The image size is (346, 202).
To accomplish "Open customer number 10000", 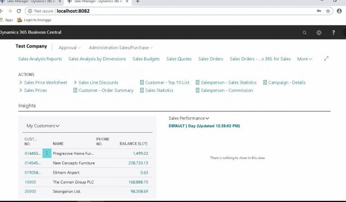I will (x=30, y=182).
